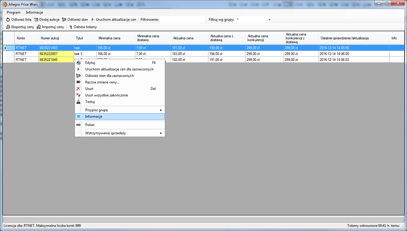Open the Informacje menu in menu bar
Viewport: 407px width, 231px height.
click(x=34, y=12)
